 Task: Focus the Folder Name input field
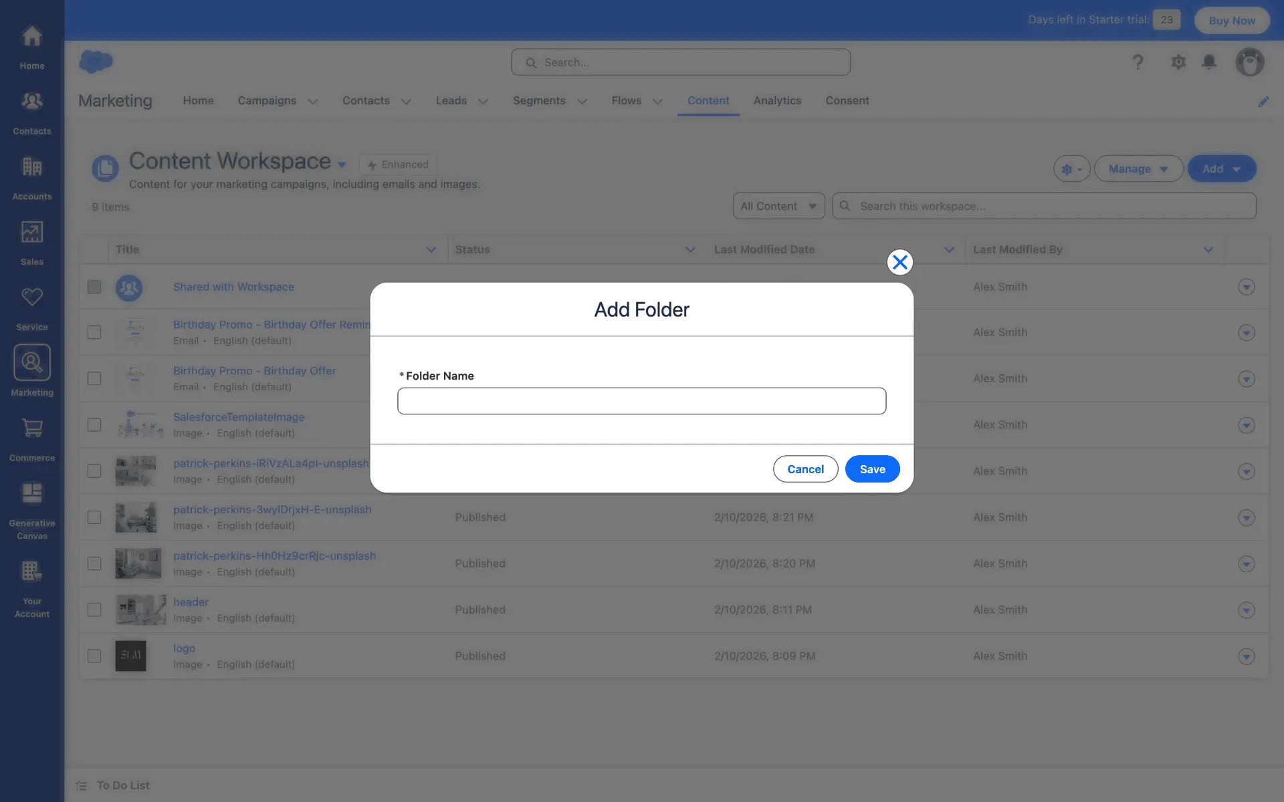[x=641, y=401]
